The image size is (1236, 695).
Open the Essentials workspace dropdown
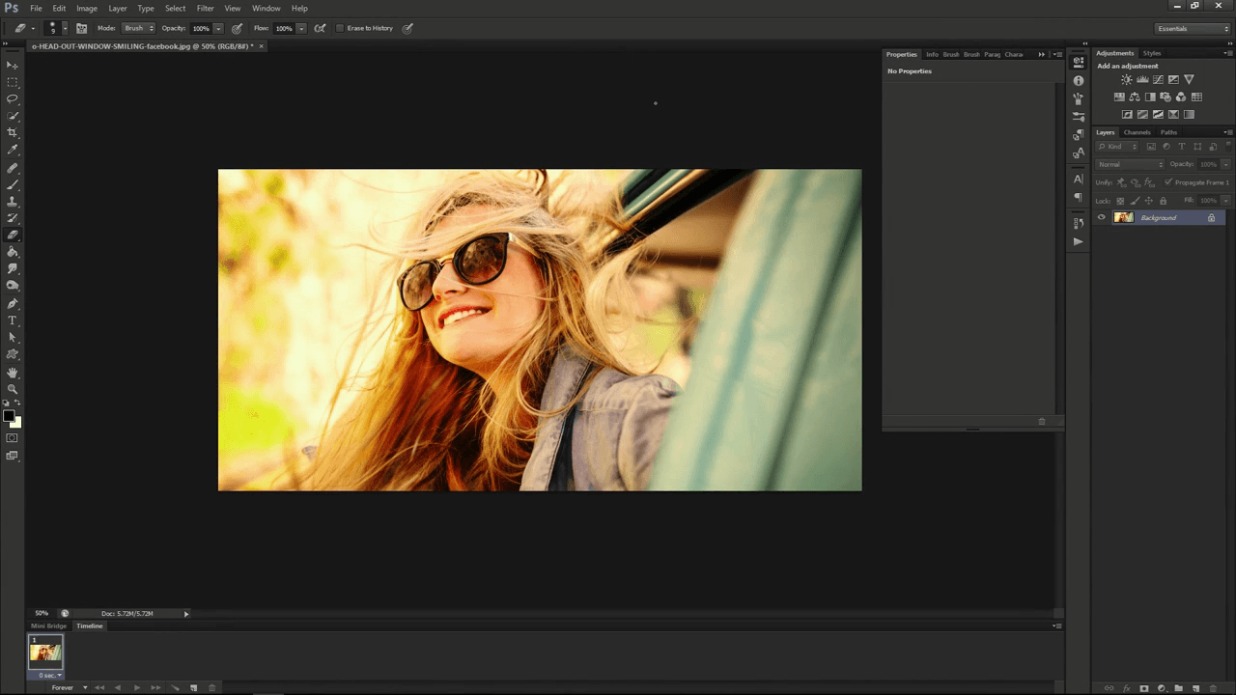click(1193, 29)
